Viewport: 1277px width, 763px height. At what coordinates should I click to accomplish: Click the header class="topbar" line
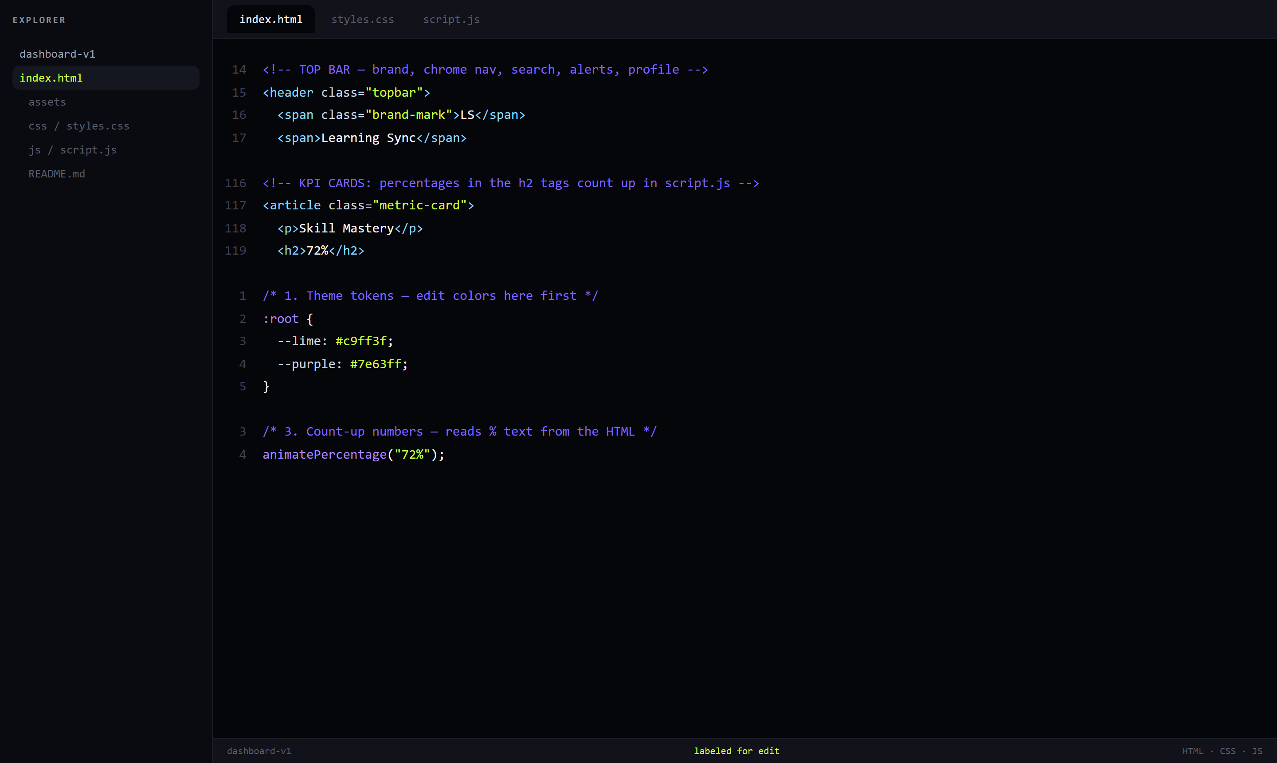(x=346, y=93)
